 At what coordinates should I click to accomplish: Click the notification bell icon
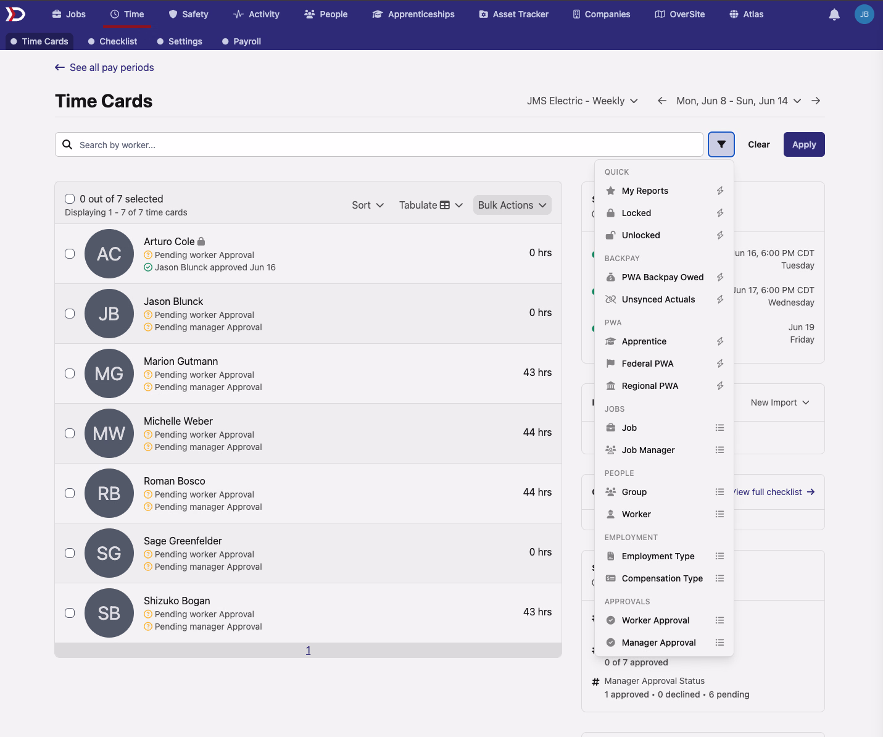click(834, 14)
